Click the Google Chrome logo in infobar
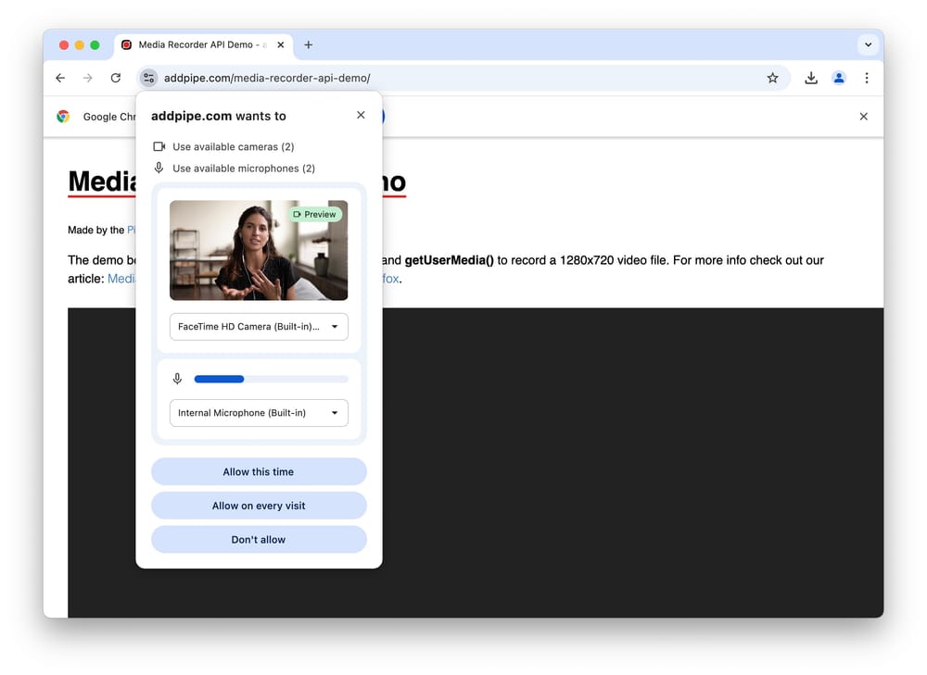Viewport: 927px width, 675px height. coord(63,117)
